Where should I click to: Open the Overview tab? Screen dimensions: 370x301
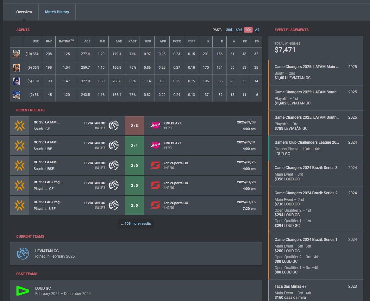(24, 12)
